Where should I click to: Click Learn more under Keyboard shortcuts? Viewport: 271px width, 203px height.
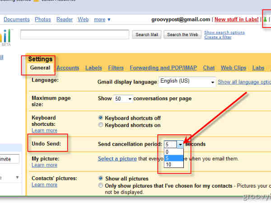[44, 130]
